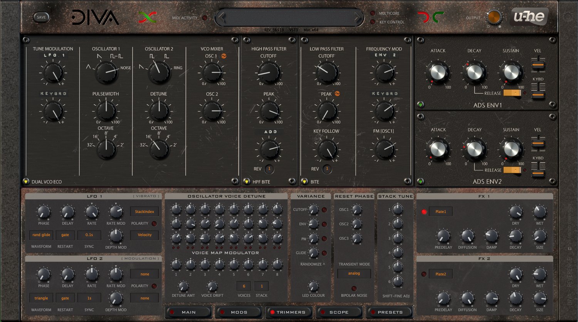This screenshot has height=322, width=578.
Task: Open the FX 2 Plate2 effect selector
Action: click(x=440, y=274)
